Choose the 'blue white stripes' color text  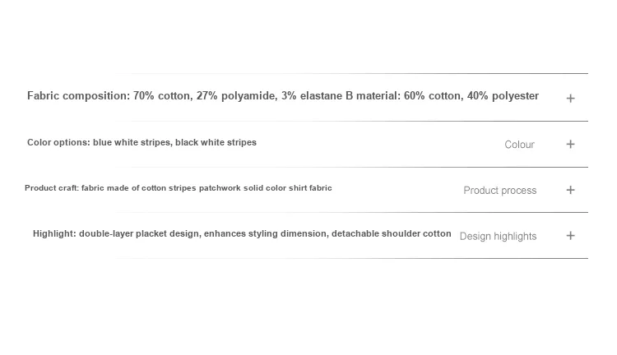pyautogui.click(x=132, y=142)
